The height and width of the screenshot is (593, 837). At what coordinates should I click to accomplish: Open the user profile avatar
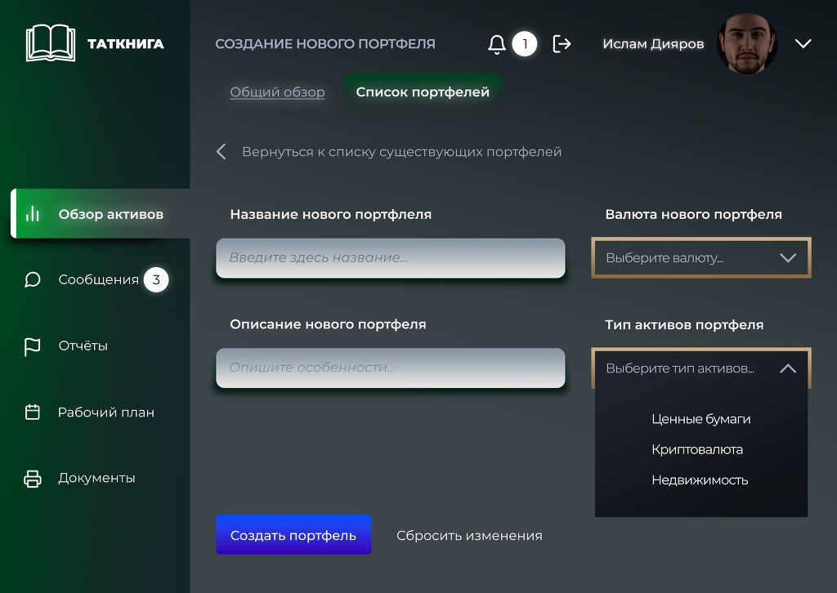pyautogui.click(x=746, y=44)
